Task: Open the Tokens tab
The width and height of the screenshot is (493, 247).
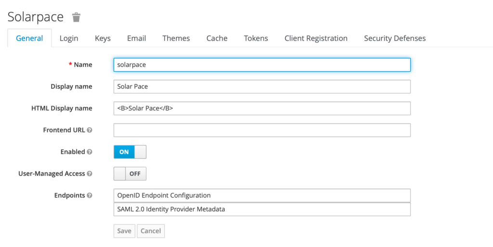Action: [x=256, y=39]
